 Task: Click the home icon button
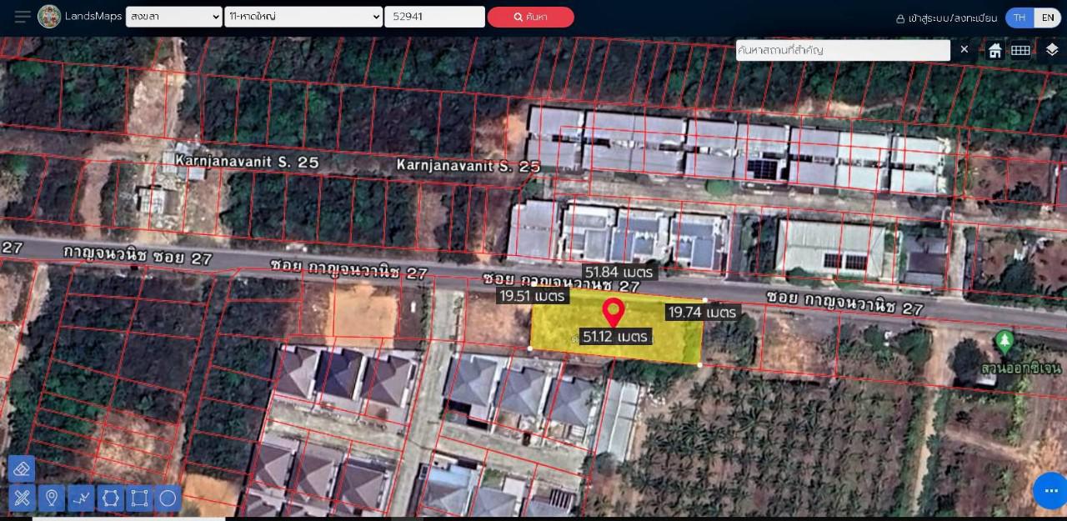coord(995,50)
